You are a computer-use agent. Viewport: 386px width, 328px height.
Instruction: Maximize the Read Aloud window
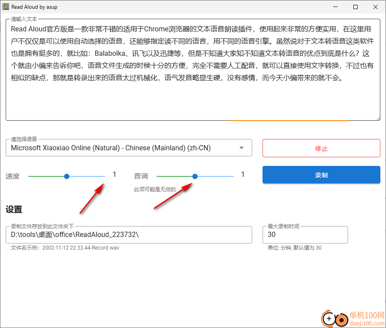[x=355, y=7]
